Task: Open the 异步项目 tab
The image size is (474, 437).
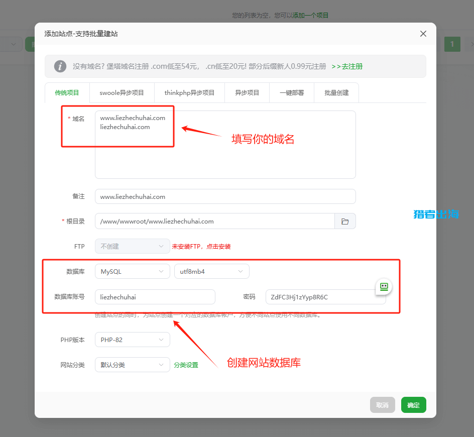Action: pyautogui.click(x=247, y=93)
